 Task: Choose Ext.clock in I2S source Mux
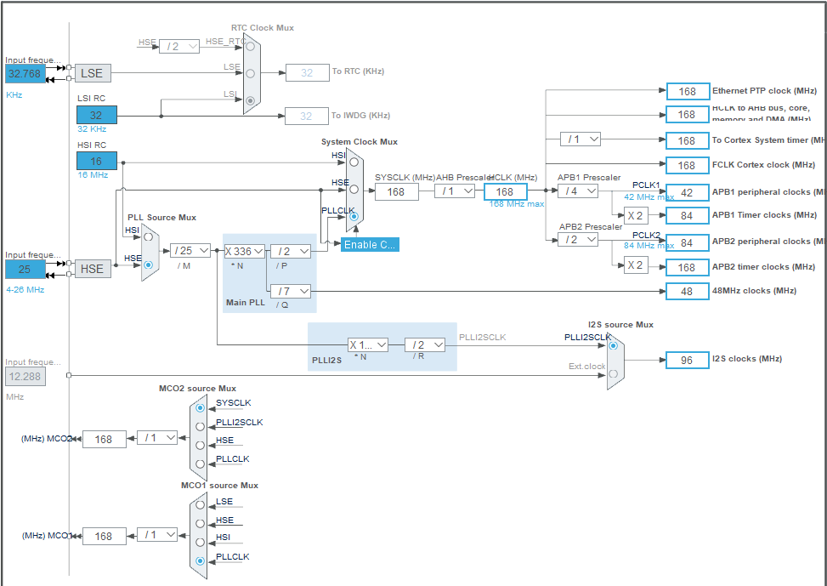[x=614, y=373]
